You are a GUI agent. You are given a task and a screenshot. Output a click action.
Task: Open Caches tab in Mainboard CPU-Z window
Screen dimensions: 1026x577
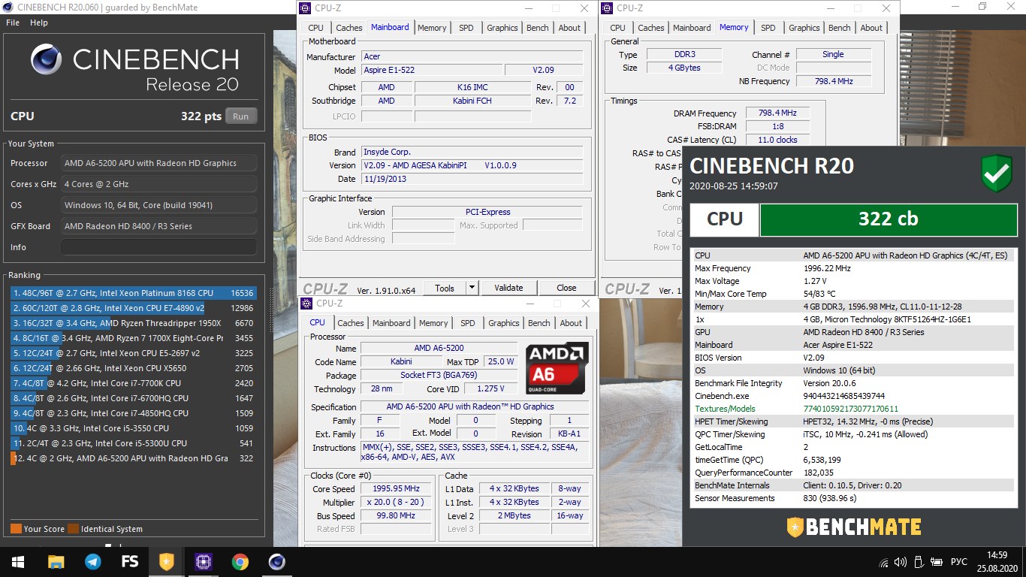tap(349, 28)
